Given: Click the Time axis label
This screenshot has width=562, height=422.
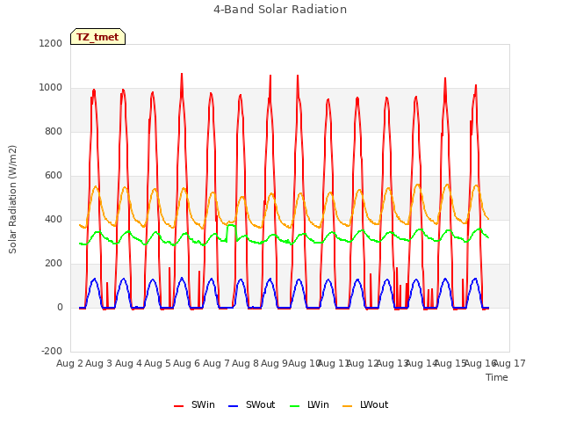Looking at the screenshot, I should click(497, 377).
